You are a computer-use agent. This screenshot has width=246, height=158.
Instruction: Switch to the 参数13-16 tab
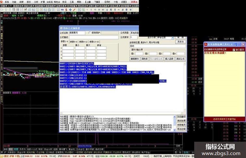coord(94,42)
